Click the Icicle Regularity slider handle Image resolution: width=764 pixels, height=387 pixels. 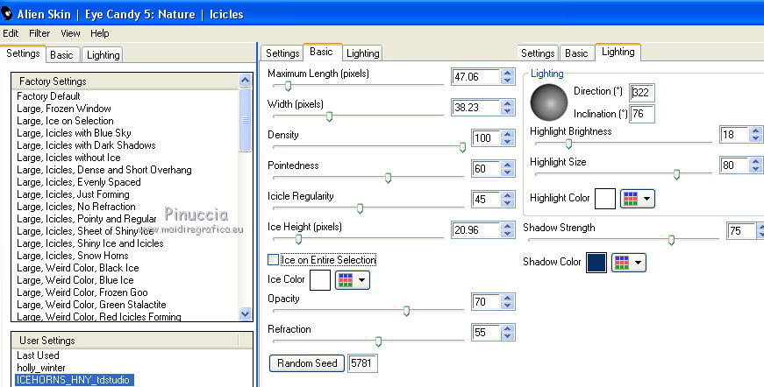click(360, 208)
